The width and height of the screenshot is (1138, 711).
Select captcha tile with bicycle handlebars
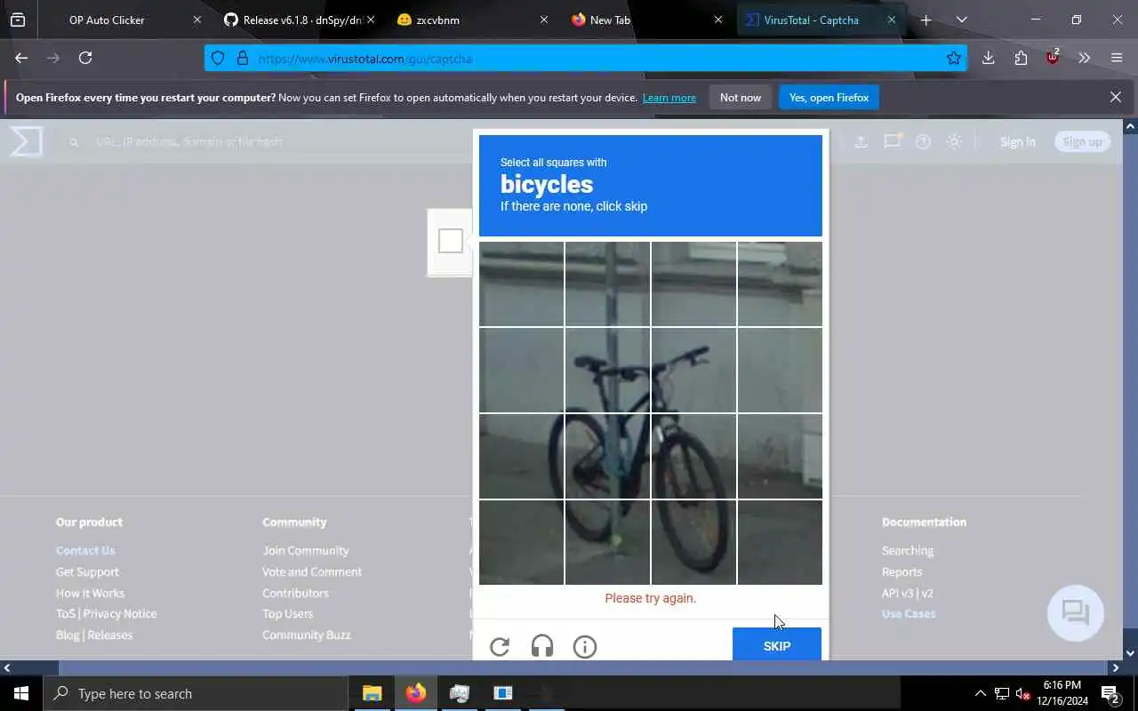click(x=693, y=370)
